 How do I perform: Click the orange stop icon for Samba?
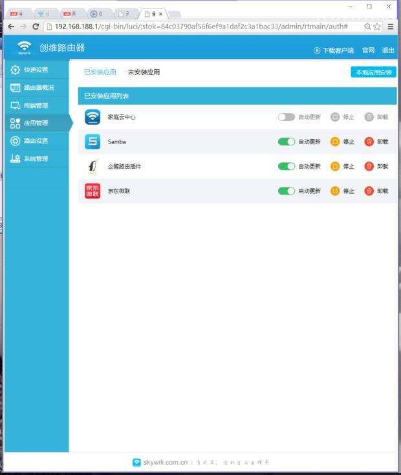click(335, 142)
